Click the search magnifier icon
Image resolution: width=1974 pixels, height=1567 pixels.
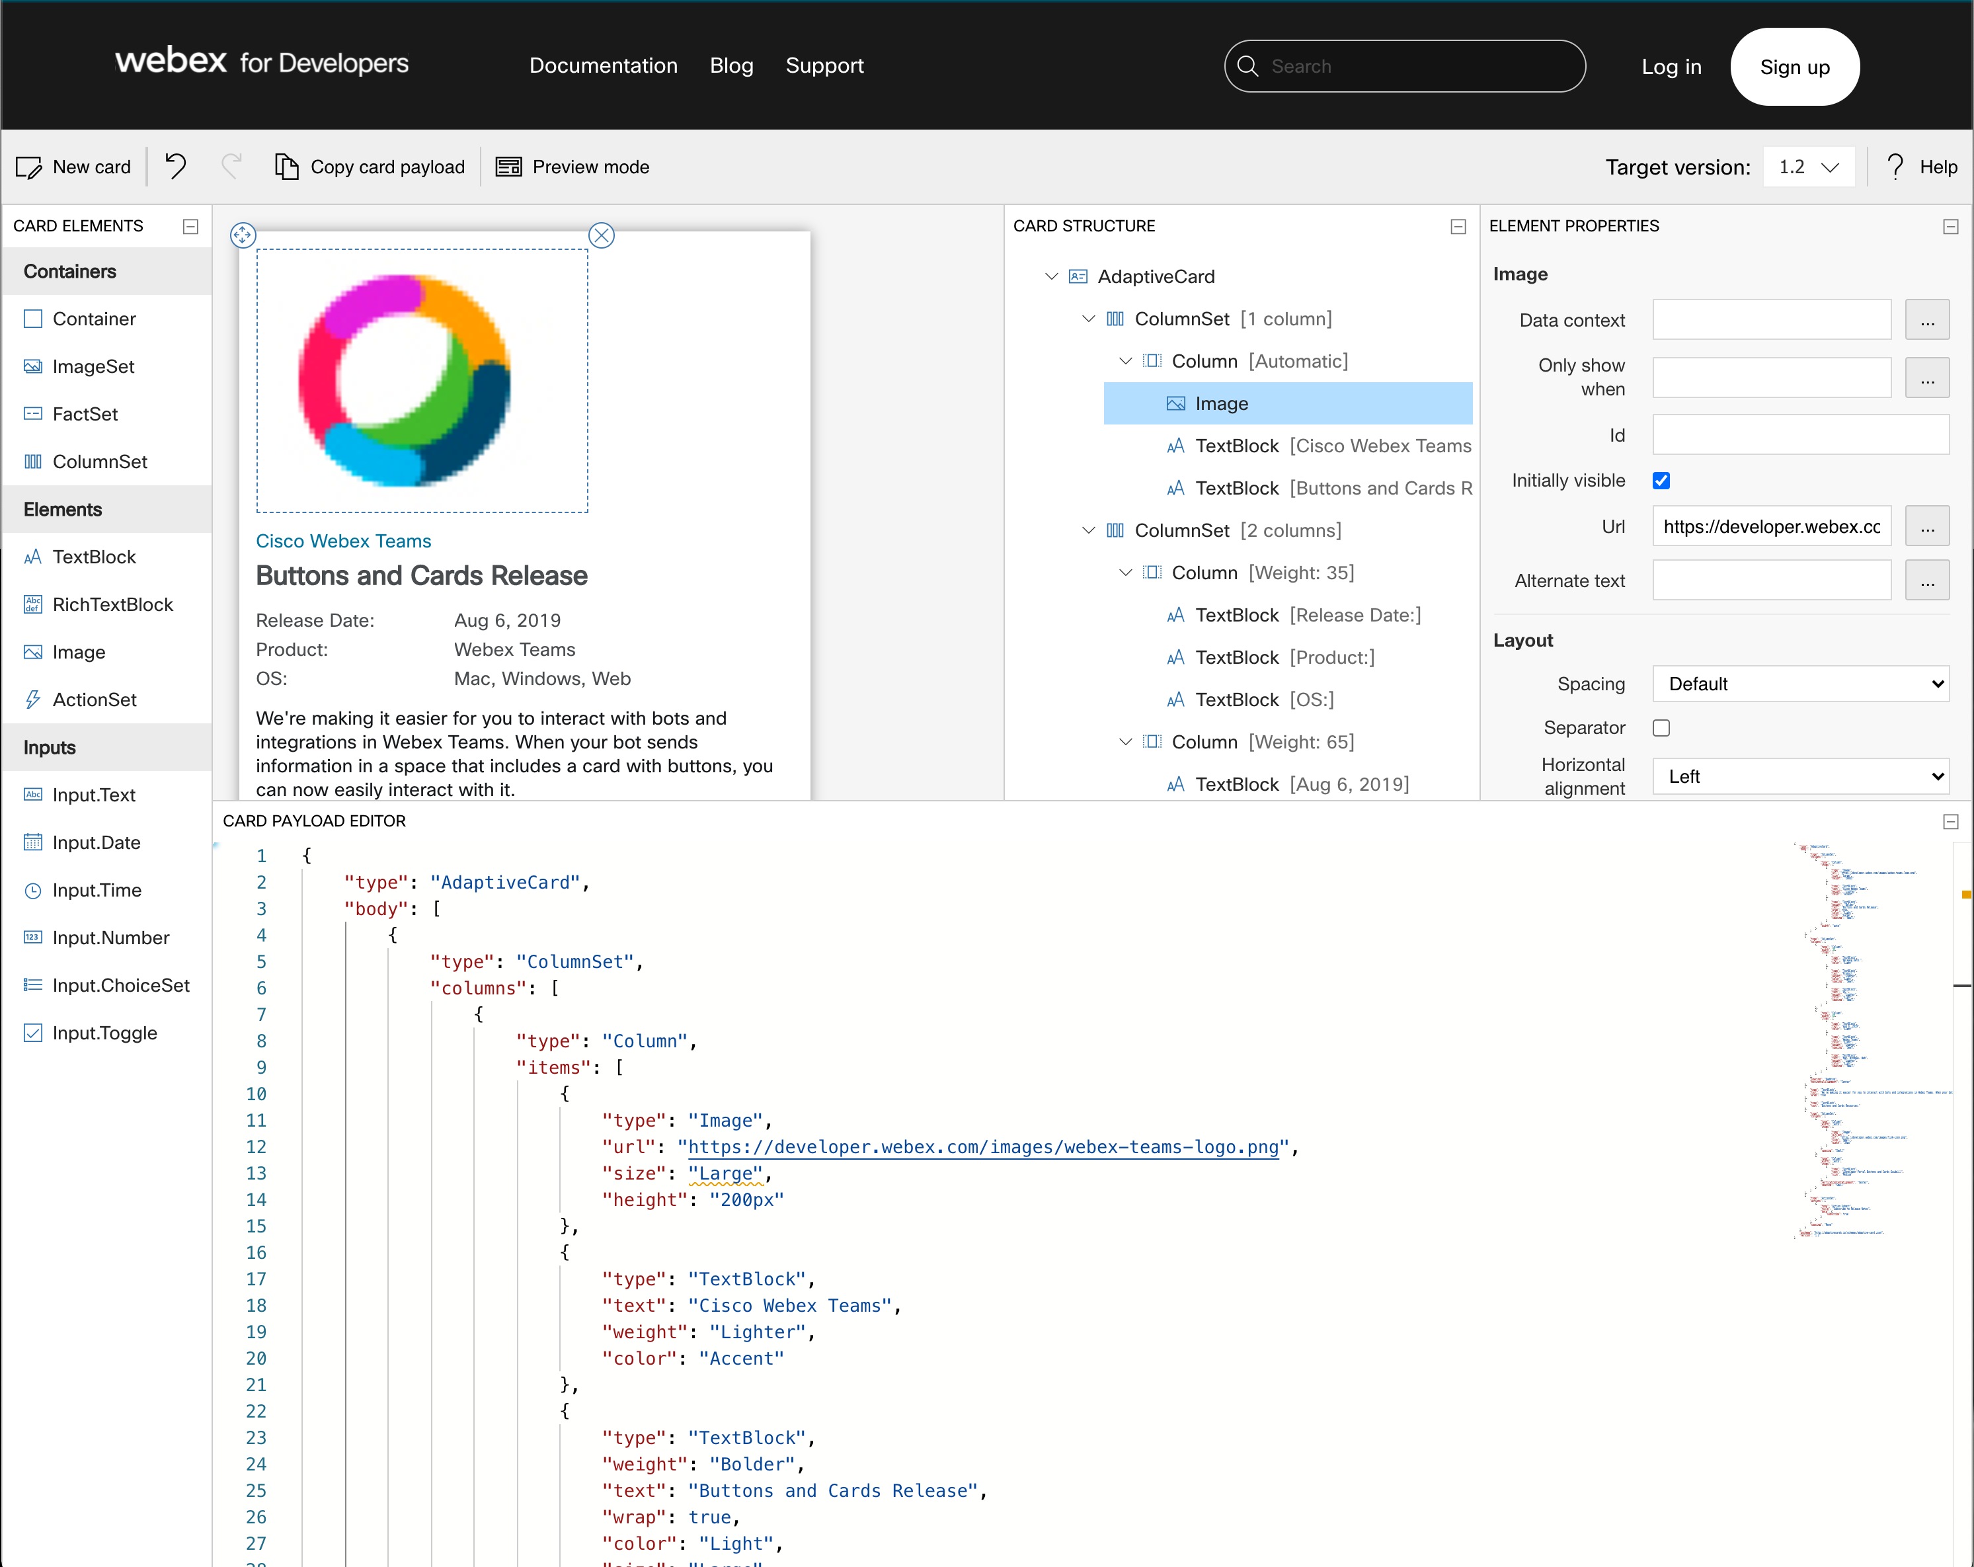point(1248,66)
